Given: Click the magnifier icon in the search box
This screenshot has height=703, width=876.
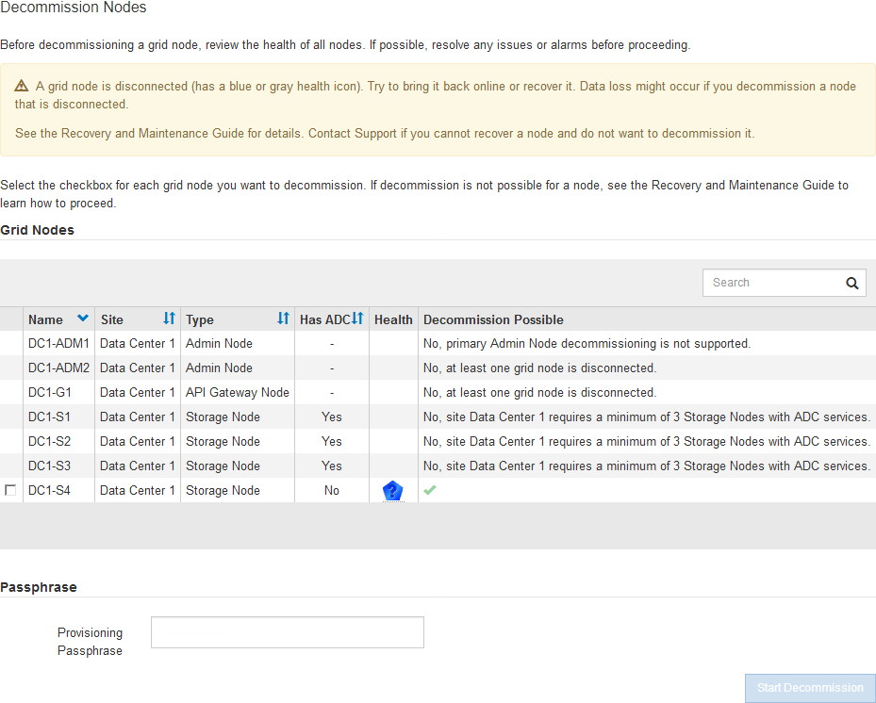Looking at the screenshot, I should [x=851, y=283].
